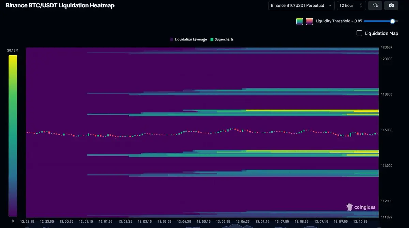Take a screenshot with the camera icon
This screenshot has height=228, width=409.
[x=391, y=5]
